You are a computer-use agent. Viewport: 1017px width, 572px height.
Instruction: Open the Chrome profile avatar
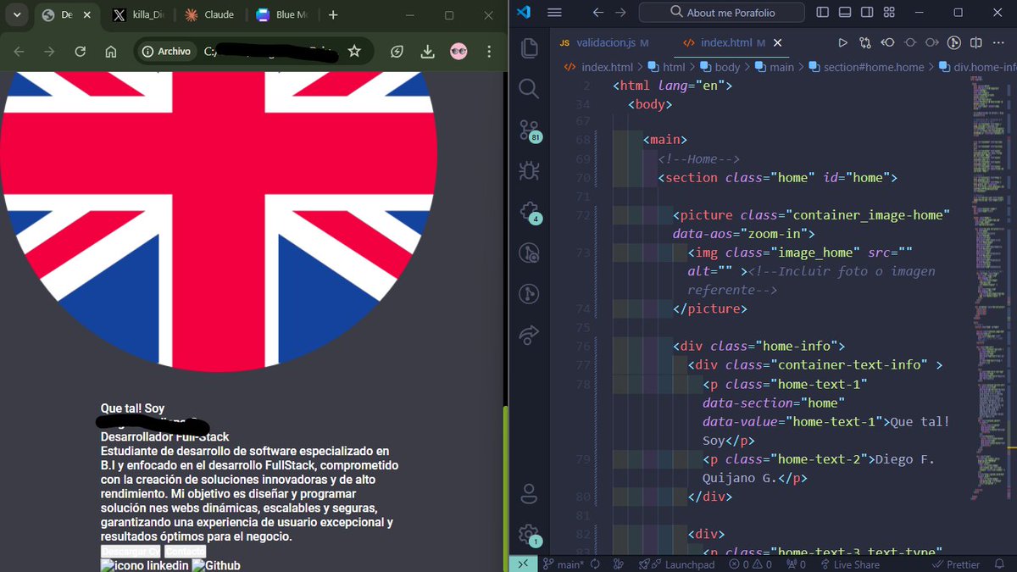tap(458, 52)
